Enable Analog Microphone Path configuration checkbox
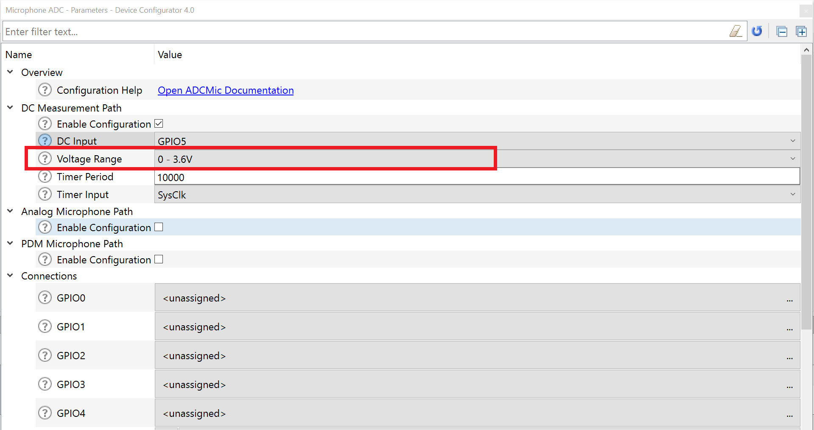Screen dimensions: 814x430 [159, 227]
